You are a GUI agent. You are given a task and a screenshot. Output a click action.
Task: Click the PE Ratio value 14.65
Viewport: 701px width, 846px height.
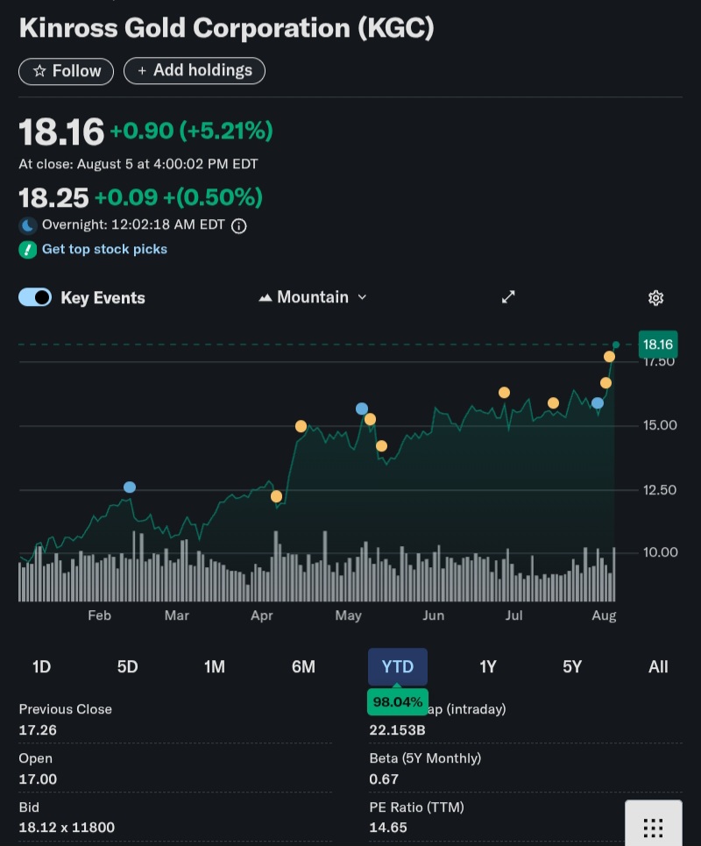pos(387,827)
